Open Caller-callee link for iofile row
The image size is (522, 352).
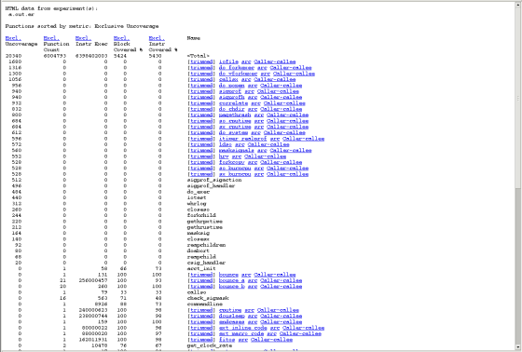[x=275, y=61]
